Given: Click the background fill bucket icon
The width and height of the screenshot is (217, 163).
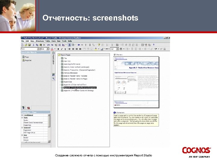Looking at the screenshot, I should (x=96, y=49).
